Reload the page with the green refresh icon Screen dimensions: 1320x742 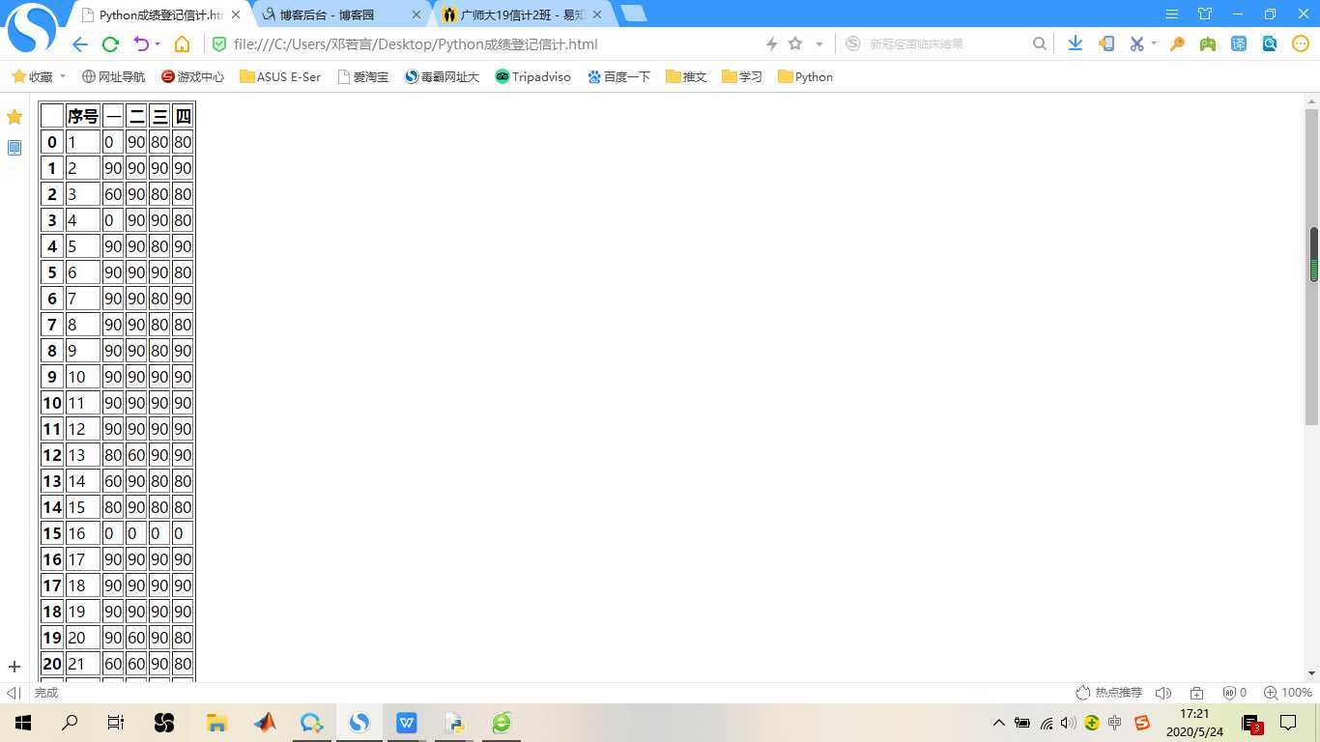pyautogui.click(x=110, y=44)
